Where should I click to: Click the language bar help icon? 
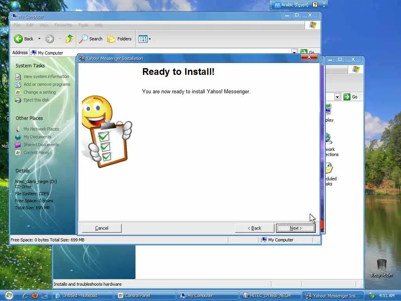pos(315,5)
